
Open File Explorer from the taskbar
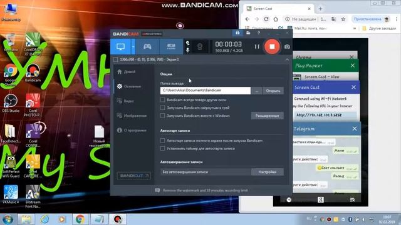pos(26,219)
